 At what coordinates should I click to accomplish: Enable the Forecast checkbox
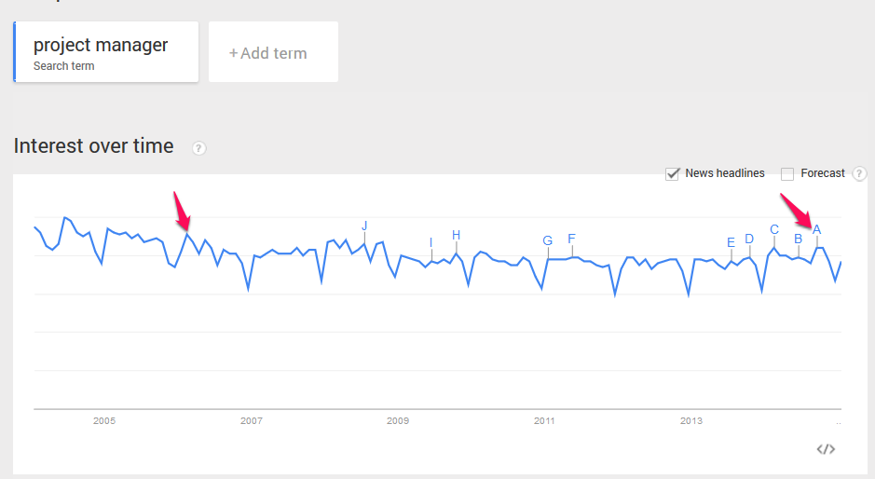tap(787, 173)
